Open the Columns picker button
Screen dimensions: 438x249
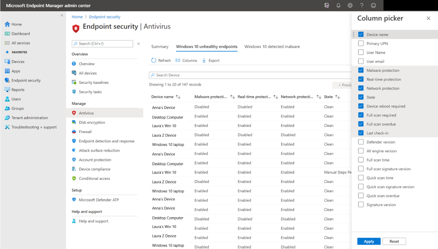pos(186,60)
